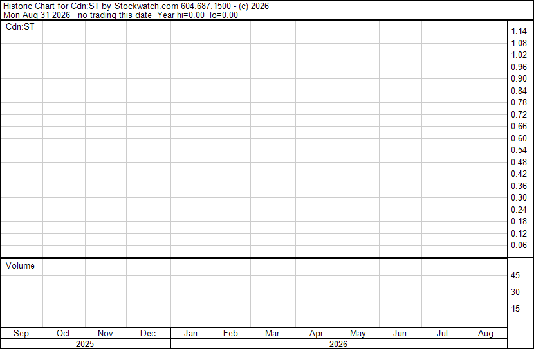Select the Nov month label

[106, 334]
